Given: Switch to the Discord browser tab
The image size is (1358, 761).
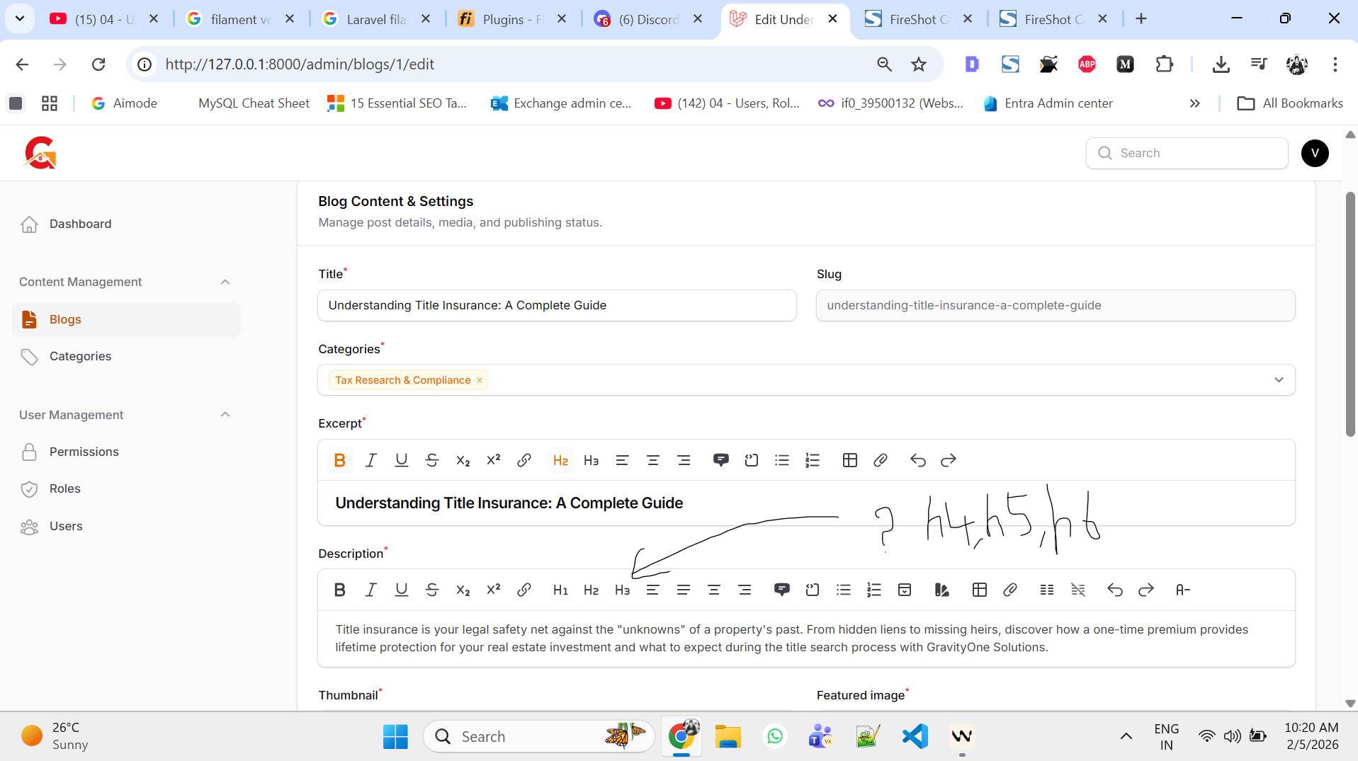Looking at the screenshot, I should [x=648, y=19].
